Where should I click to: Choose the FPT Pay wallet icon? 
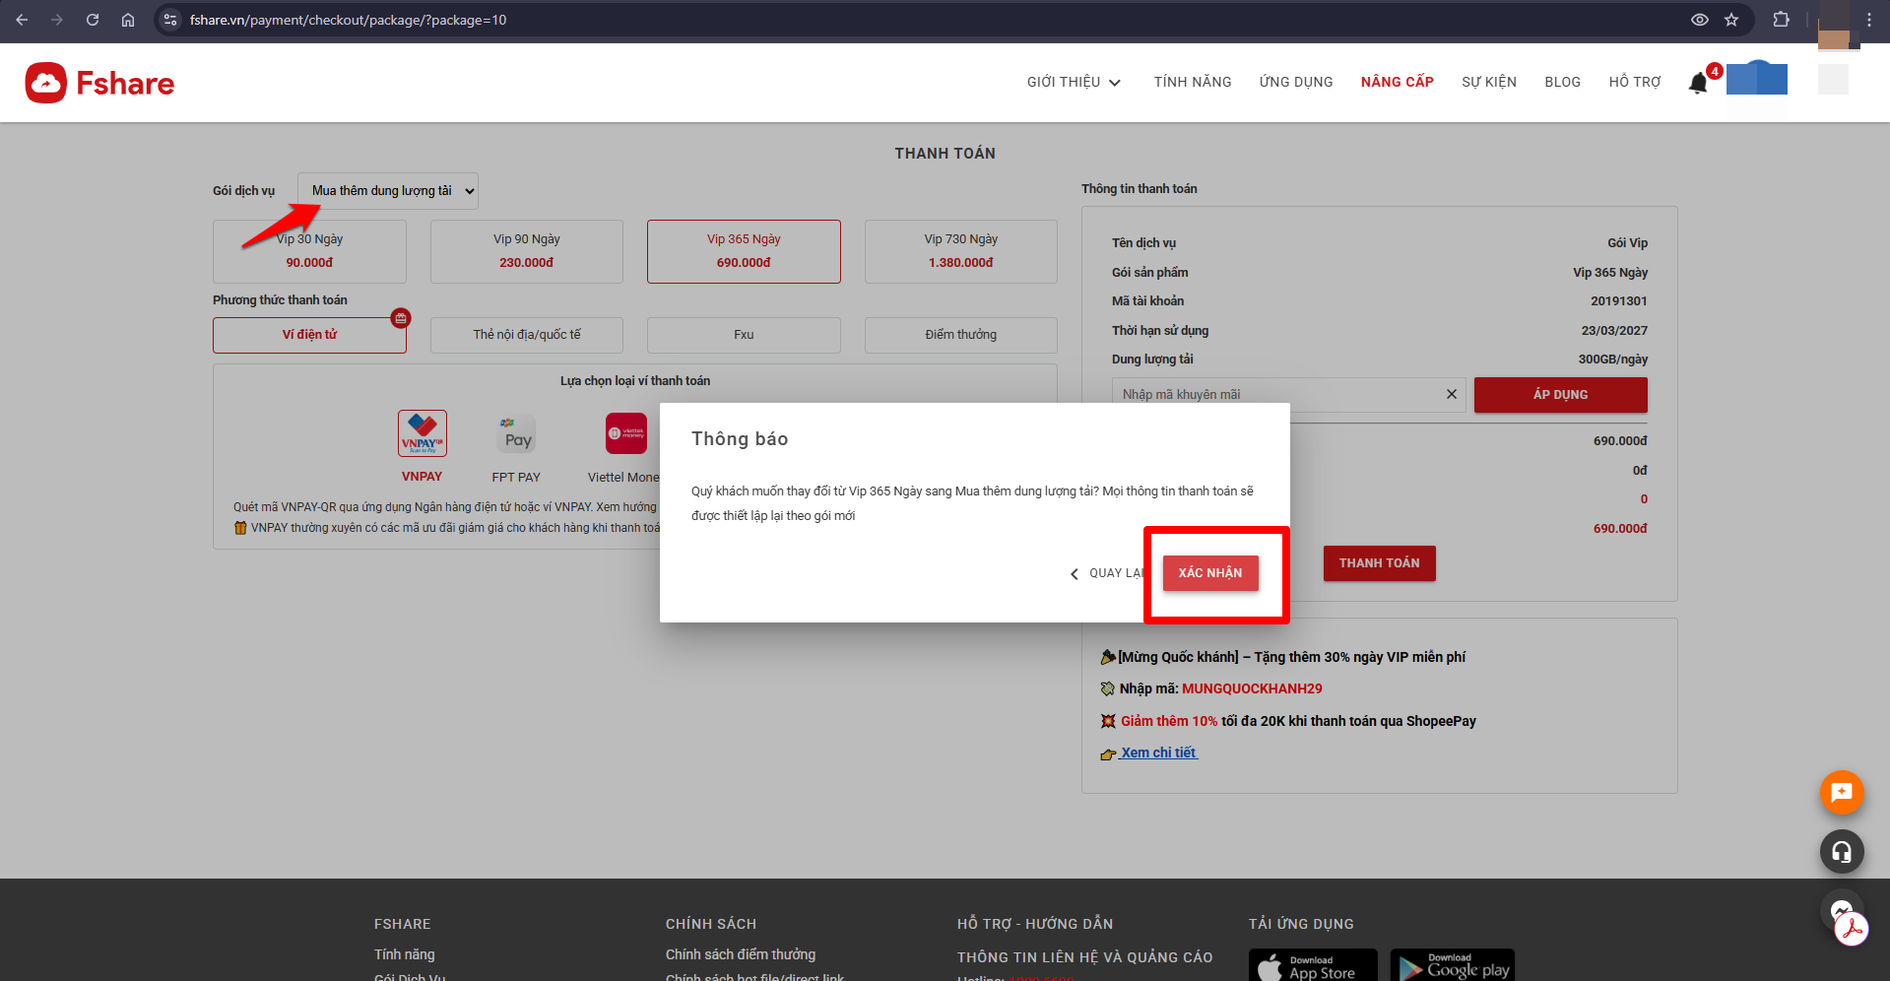[x=516, y=434]
